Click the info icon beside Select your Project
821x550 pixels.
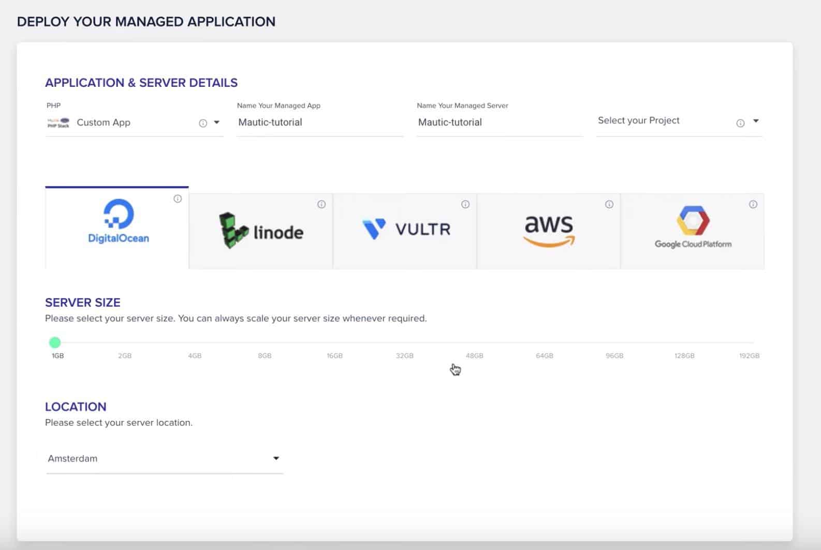(x=740, y=123)
